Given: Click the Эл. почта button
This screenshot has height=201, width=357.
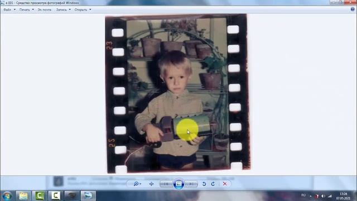Looking at the screenshot, I should pos(45,9).
